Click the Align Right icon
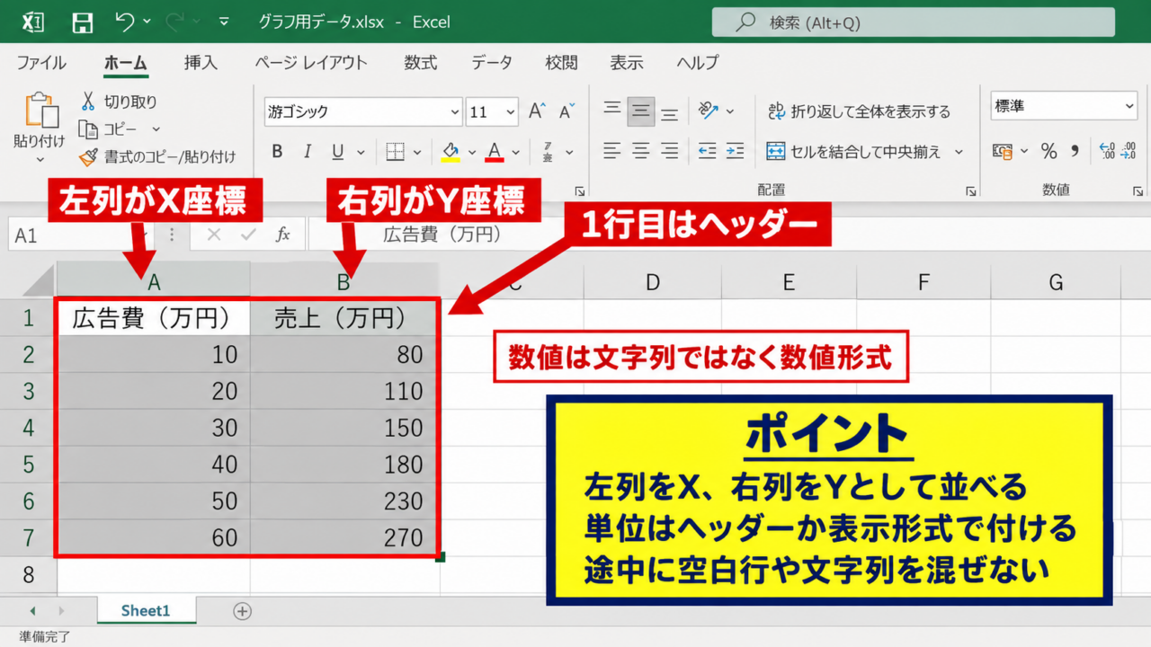Image resolution: width=1151 pixels, height=647 pixels. (670, 151)
